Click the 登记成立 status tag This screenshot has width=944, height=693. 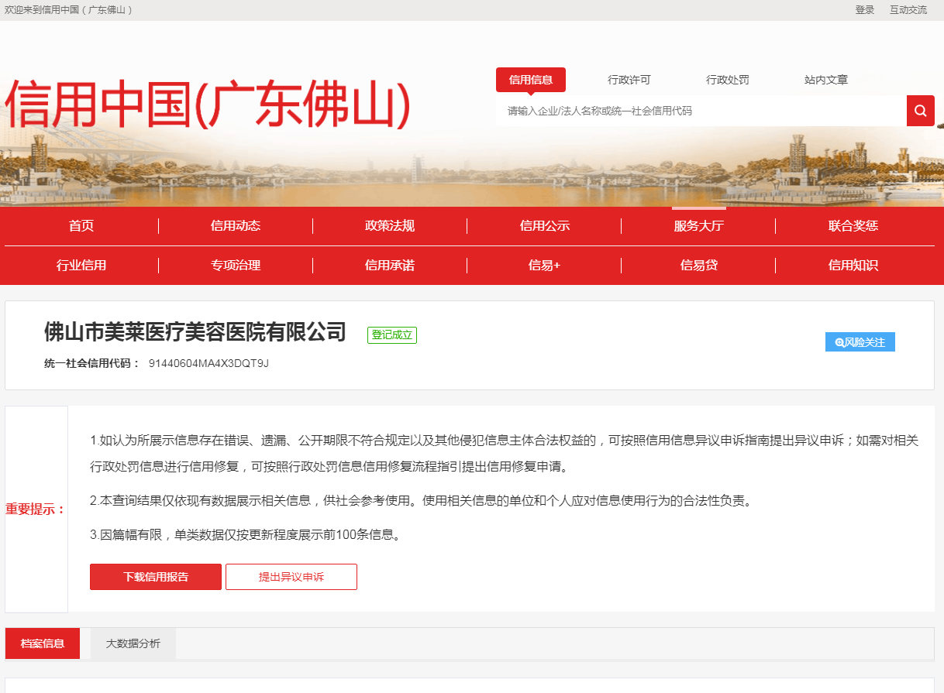tap(392, 335)
